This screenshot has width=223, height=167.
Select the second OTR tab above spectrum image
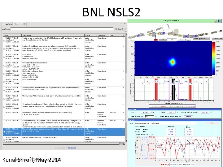pos(172,40)
